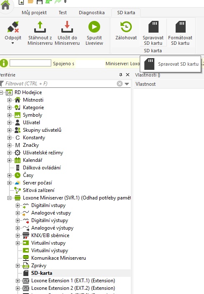204x294 pixels.
Task: Click the Kategorie icon in tree
Action: [18, 107]
